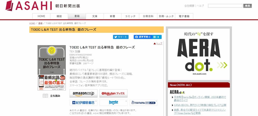Screen dimensions: 258x116
Task: Click the author name TEX 加藤
Action: click(x=75, y=52)
